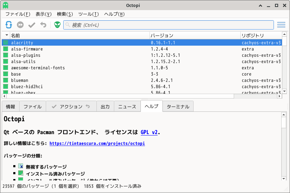Click magnifier icon in search box
The image size is (290, 193).
point(68,25)
